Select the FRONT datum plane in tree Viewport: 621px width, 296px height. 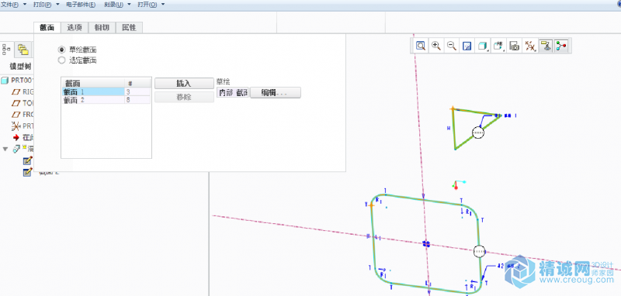[x=23, y=115]
